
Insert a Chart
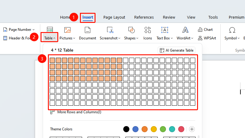coord(205,30)
